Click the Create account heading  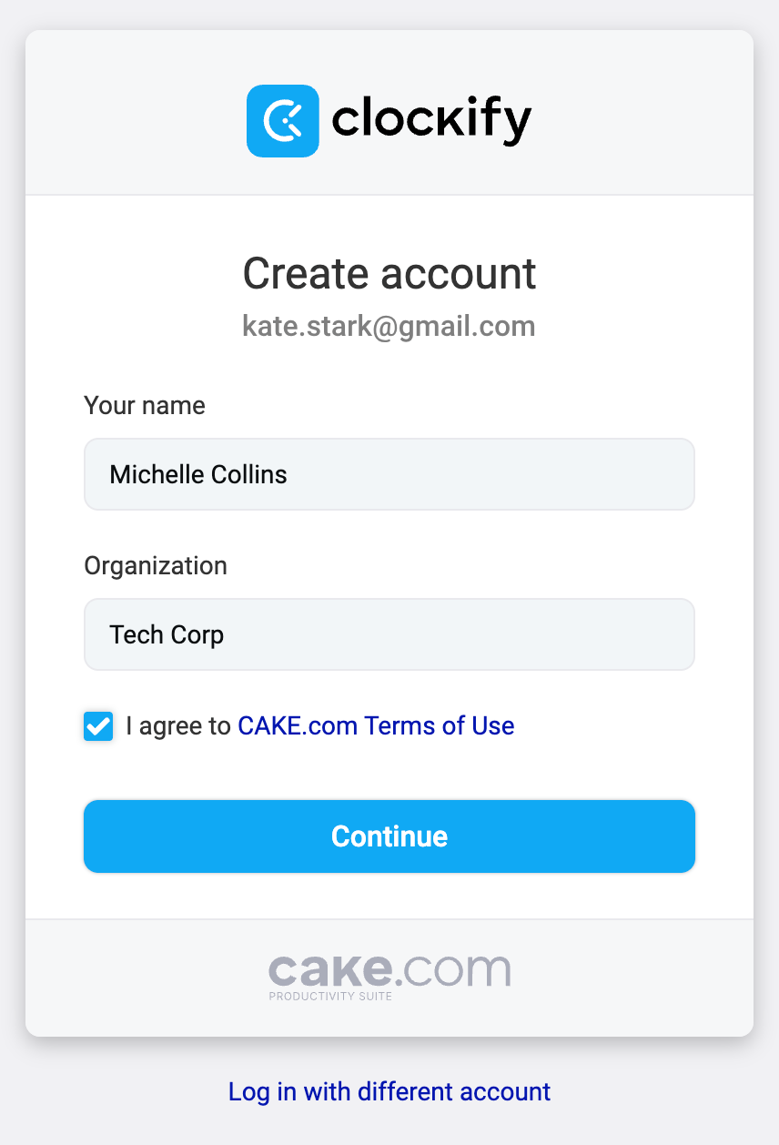pyautogui.click(x=389, y=274)
